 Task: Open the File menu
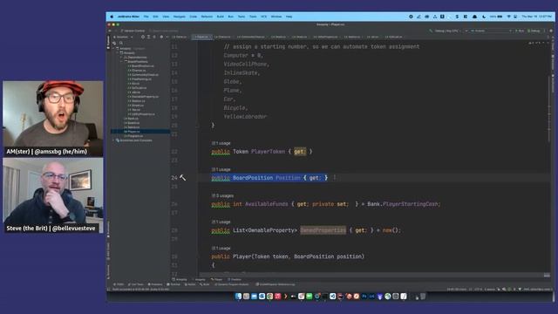pyautogui.click(x=146, y=17)
